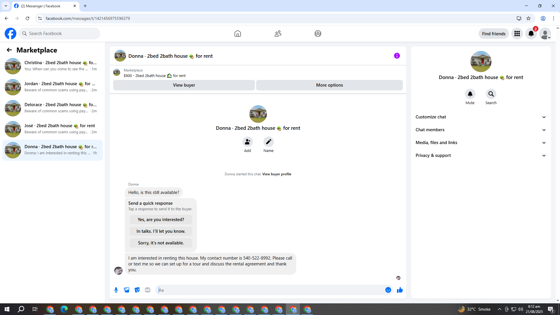
Task: Open Christina's conversation in Marketplace list
Action: pyautogui.click(x=52, y=66)
